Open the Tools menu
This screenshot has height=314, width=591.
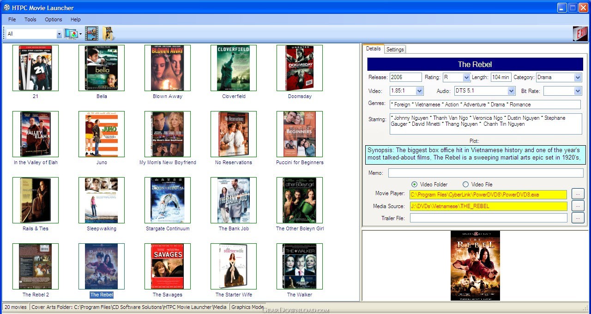(x=30, y=19)
